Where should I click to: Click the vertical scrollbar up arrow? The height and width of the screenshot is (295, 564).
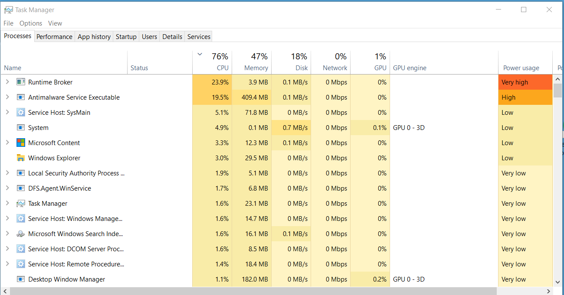[x=557, y=78]
